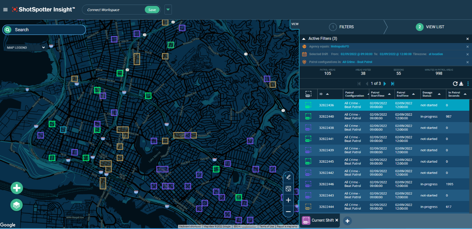Image resolution: width=472 pixels, height=229 pixels.
Task: Clear all Active Filters
Action: tap(467, 39)
